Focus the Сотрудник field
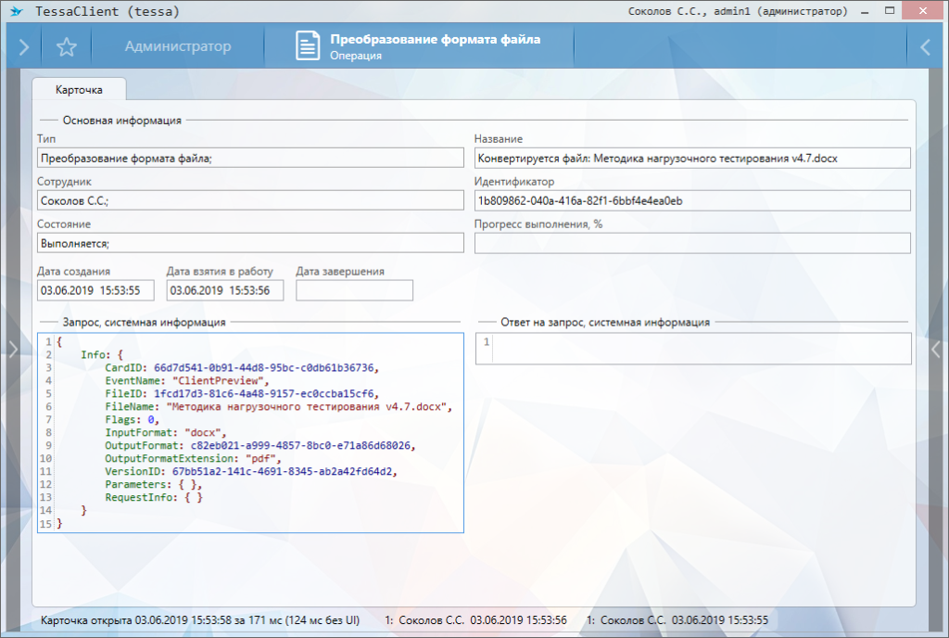949x638 pixels. [250, 200]
